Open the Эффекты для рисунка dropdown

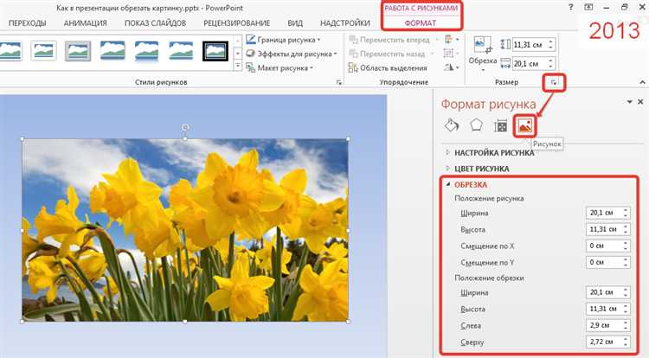click(292, 54)
